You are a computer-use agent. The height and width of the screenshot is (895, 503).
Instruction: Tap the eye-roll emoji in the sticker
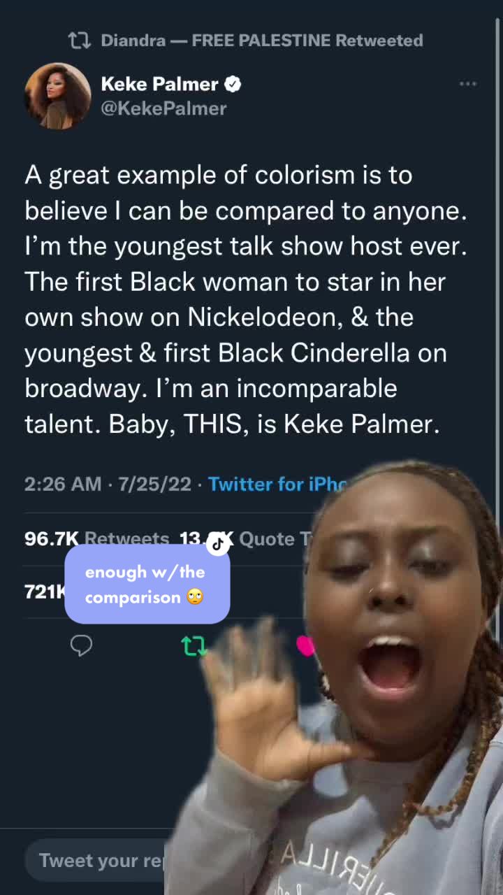[x=195, y=597]
